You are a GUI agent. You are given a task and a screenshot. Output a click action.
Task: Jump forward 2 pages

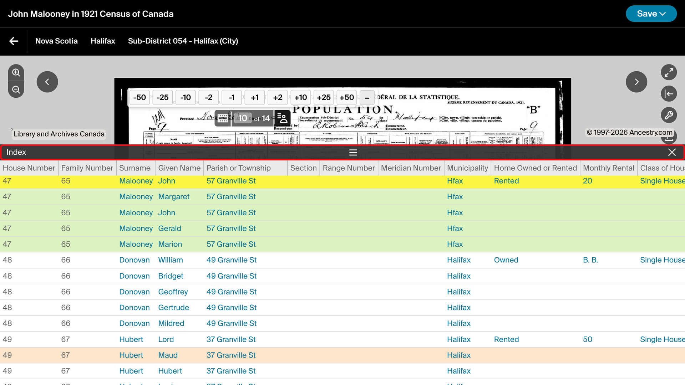click(x=278, y=98)
